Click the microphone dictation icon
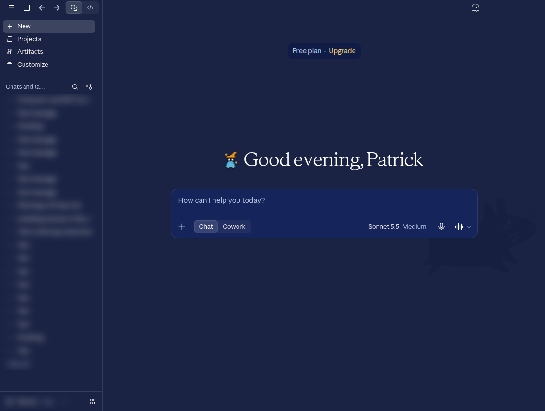Viewport: 545px width, 411px height. (441, 227)
